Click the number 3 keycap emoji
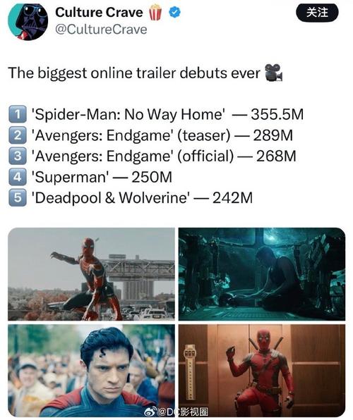 18,156
